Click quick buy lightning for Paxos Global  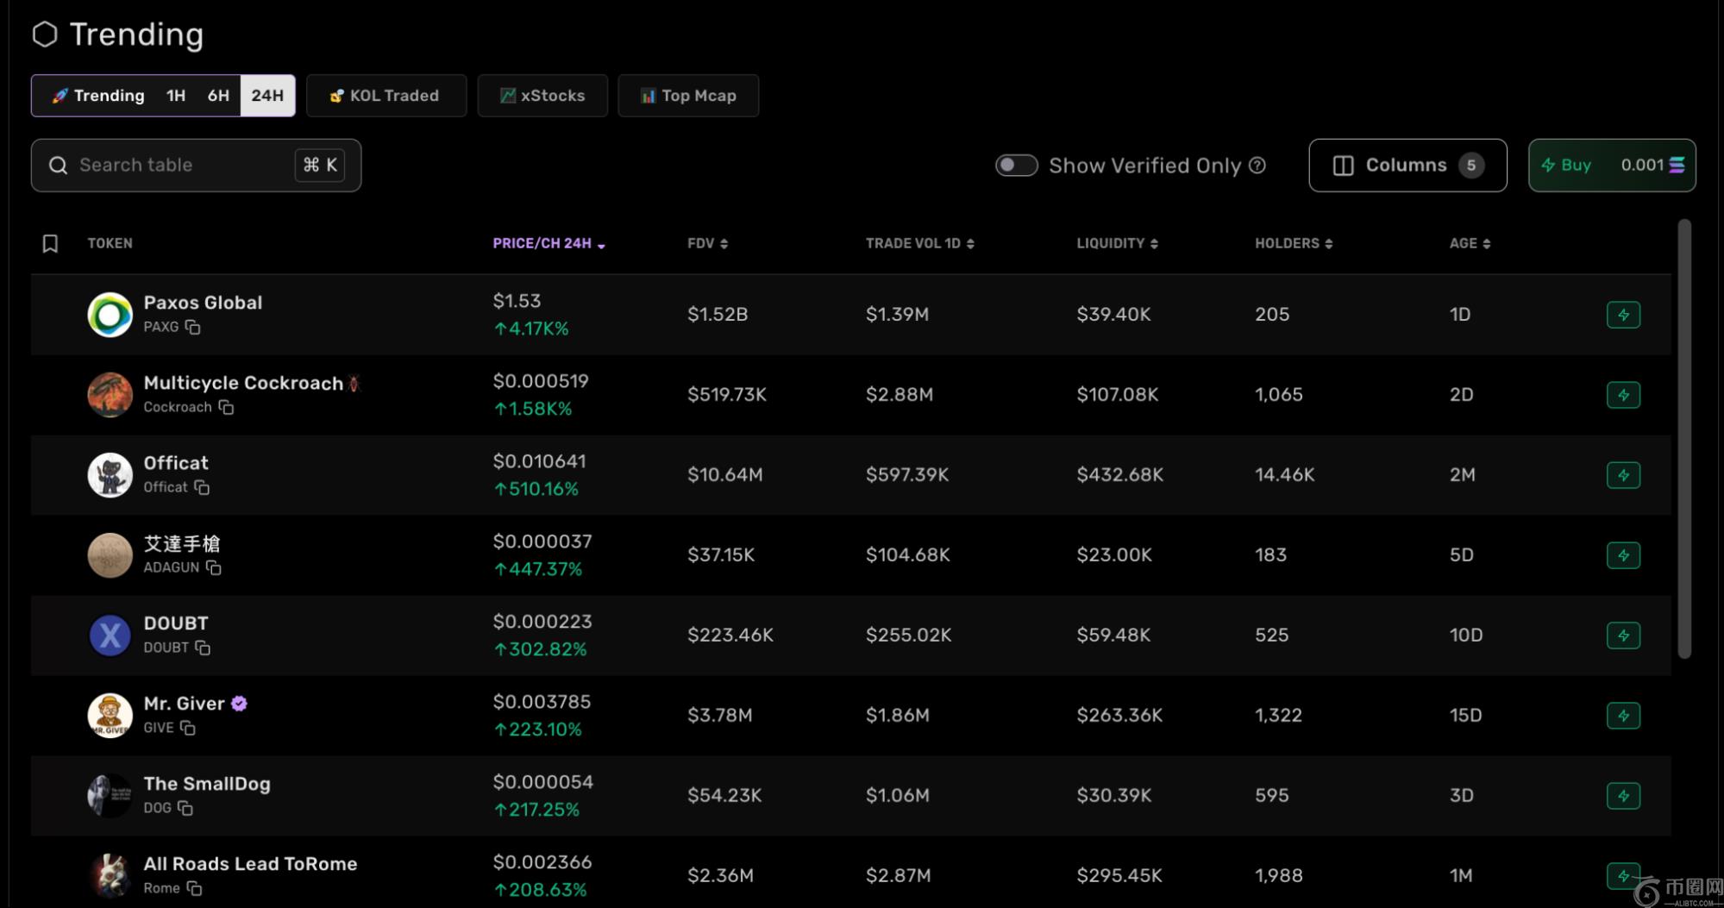pos(1622,315)
